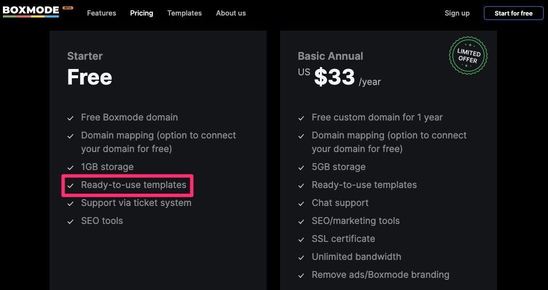
Task: Click the checkmark next to 1GB storage
Action: coord(70,168)
